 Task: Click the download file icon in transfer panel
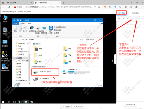[137, 18]
